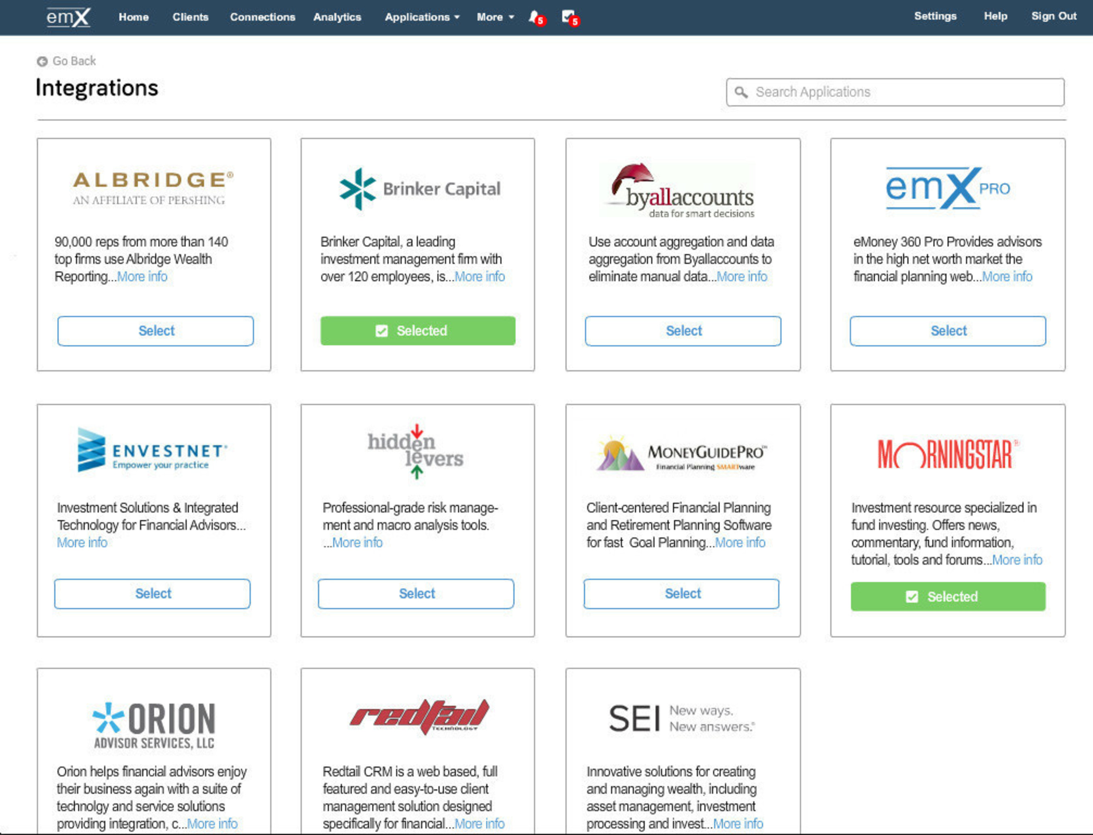This screenshot has width=1093, height=835.
Task: Sign Out of the account
Action: coord(1054,16)
